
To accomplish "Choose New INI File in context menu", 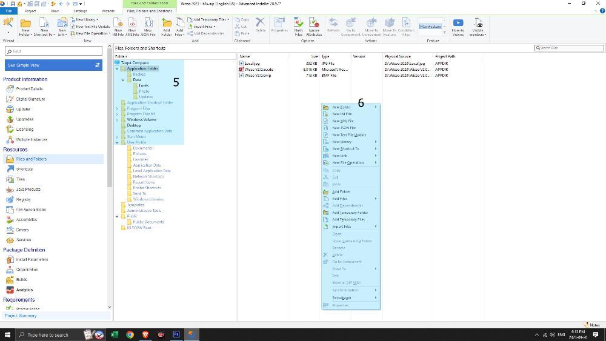I will 350,114.
